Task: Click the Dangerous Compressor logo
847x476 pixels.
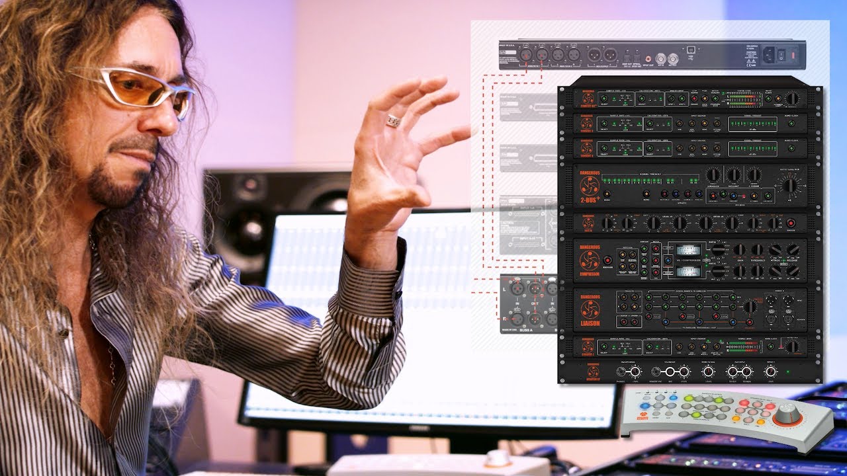Action: [590, 260]
